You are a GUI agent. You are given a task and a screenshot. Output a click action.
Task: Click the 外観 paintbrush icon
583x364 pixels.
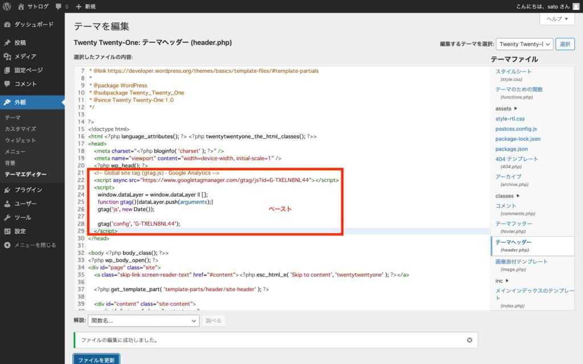coord(7,102)
